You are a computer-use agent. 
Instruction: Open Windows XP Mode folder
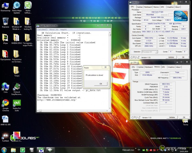click(17, 24)
